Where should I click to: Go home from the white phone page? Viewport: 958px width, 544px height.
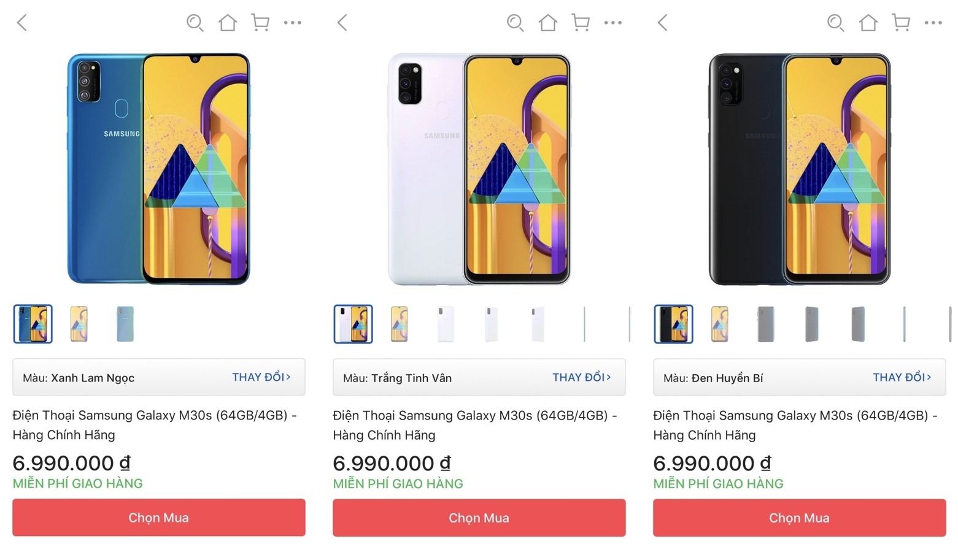548,23
